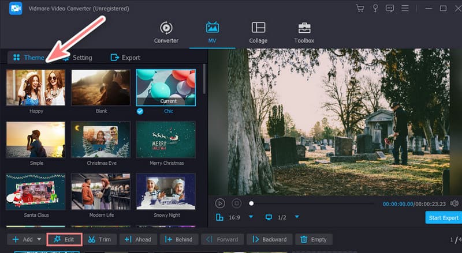Open the purchase cart icon

click(x=360, y=9)
